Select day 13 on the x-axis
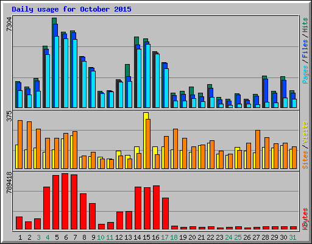 coord(128,237)
